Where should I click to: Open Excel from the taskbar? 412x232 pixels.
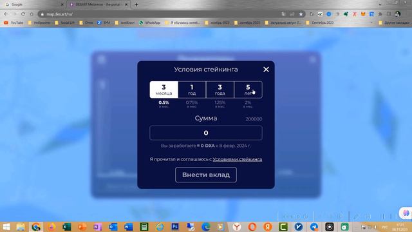(67, 227)
